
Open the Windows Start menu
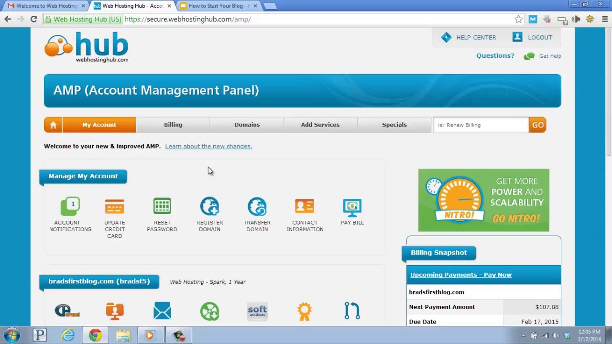pyautogui.click(x=12, y=335)
